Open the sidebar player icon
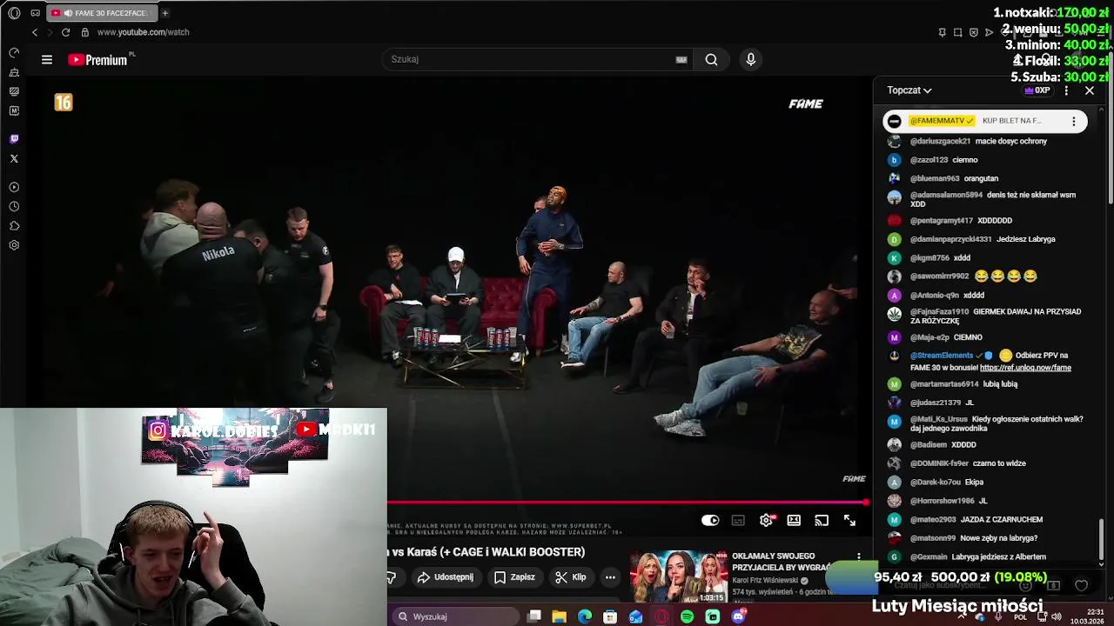 [14, 187]
